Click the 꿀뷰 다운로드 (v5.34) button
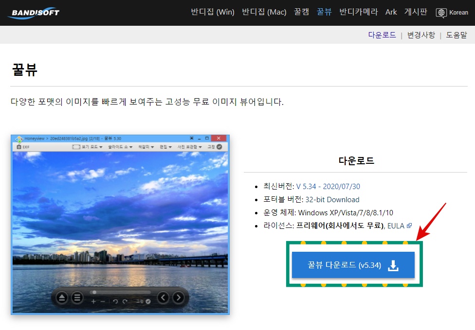The height and width of the screenshot is (330, 475). pos(353,265)
